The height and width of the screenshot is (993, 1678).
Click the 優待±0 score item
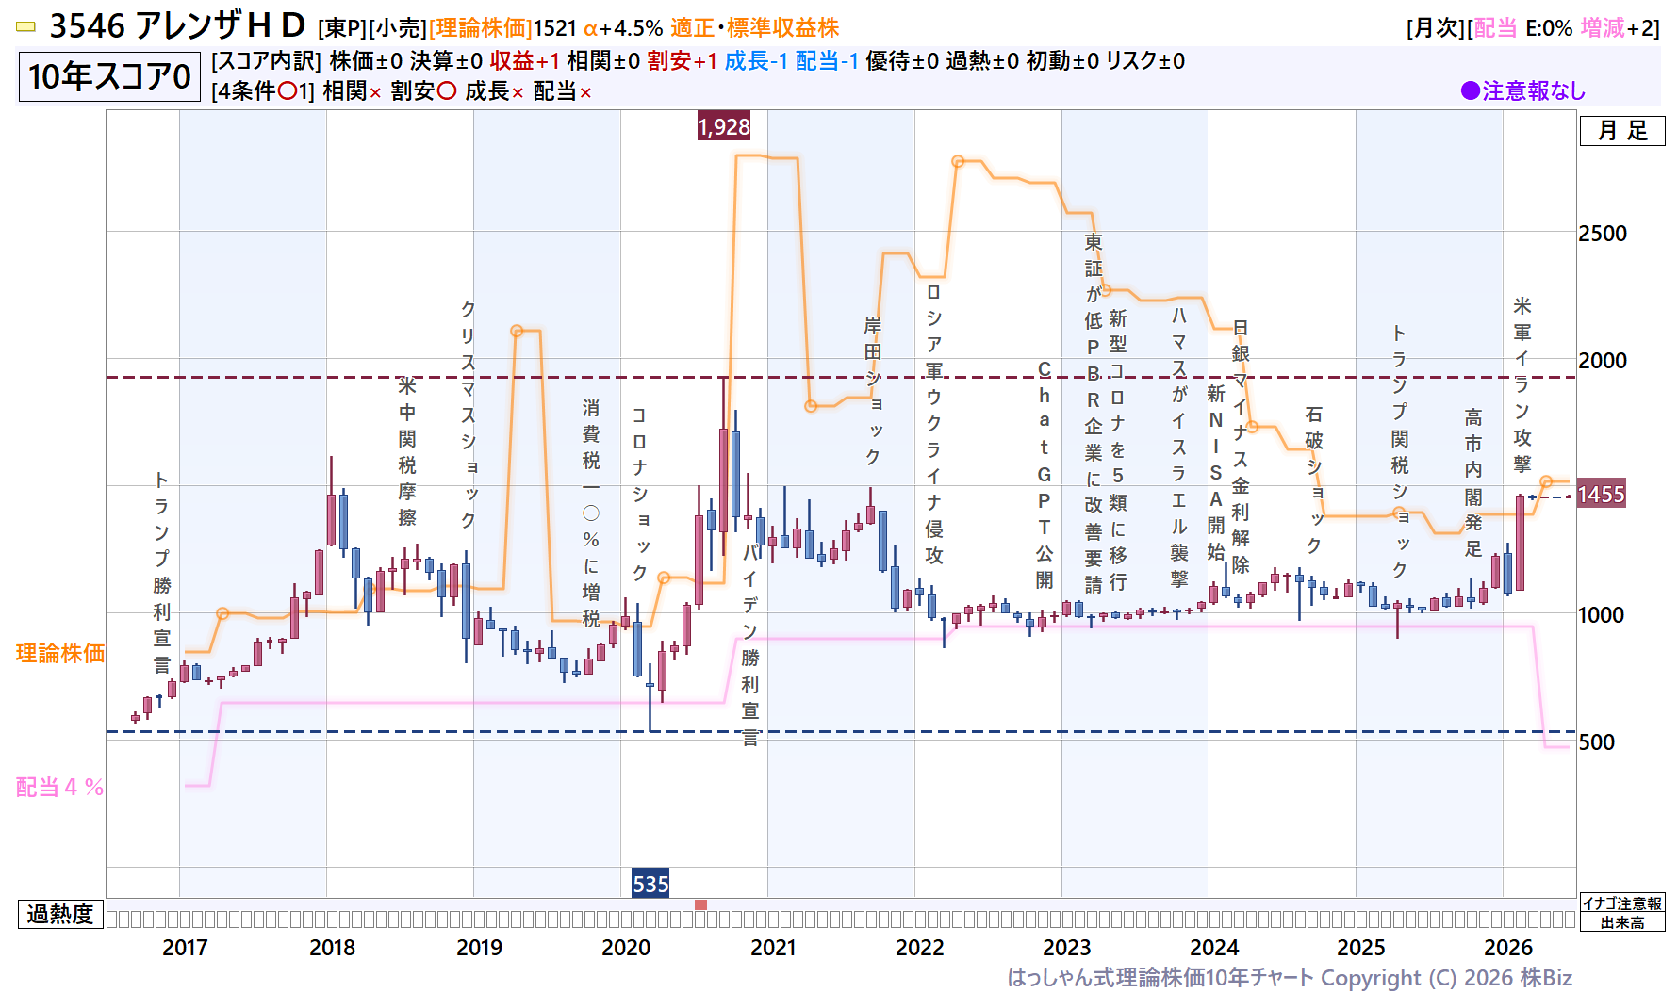point(902,61)
